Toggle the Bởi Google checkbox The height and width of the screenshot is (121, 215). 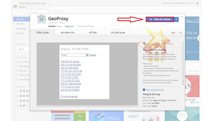point(17,66)
